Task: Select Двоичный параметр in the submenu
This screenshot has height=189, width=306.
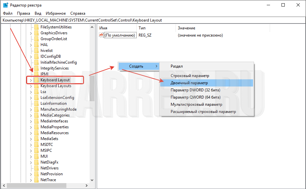Action: tap(189, 83)
